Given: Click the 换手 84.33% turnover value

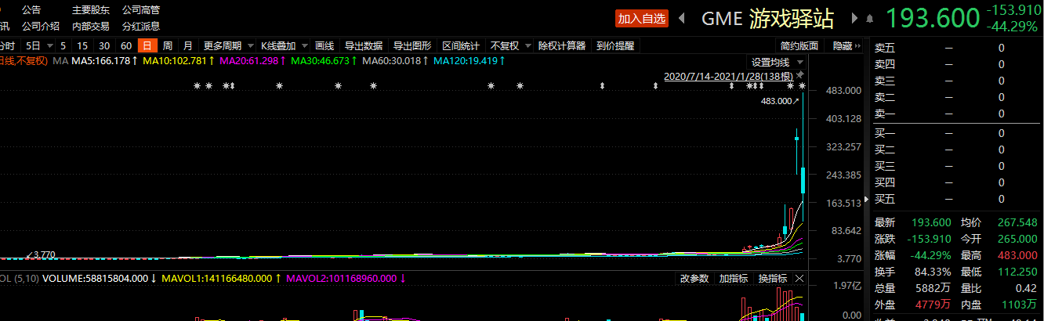Looking at the screenshot, I should pos(932,272).
